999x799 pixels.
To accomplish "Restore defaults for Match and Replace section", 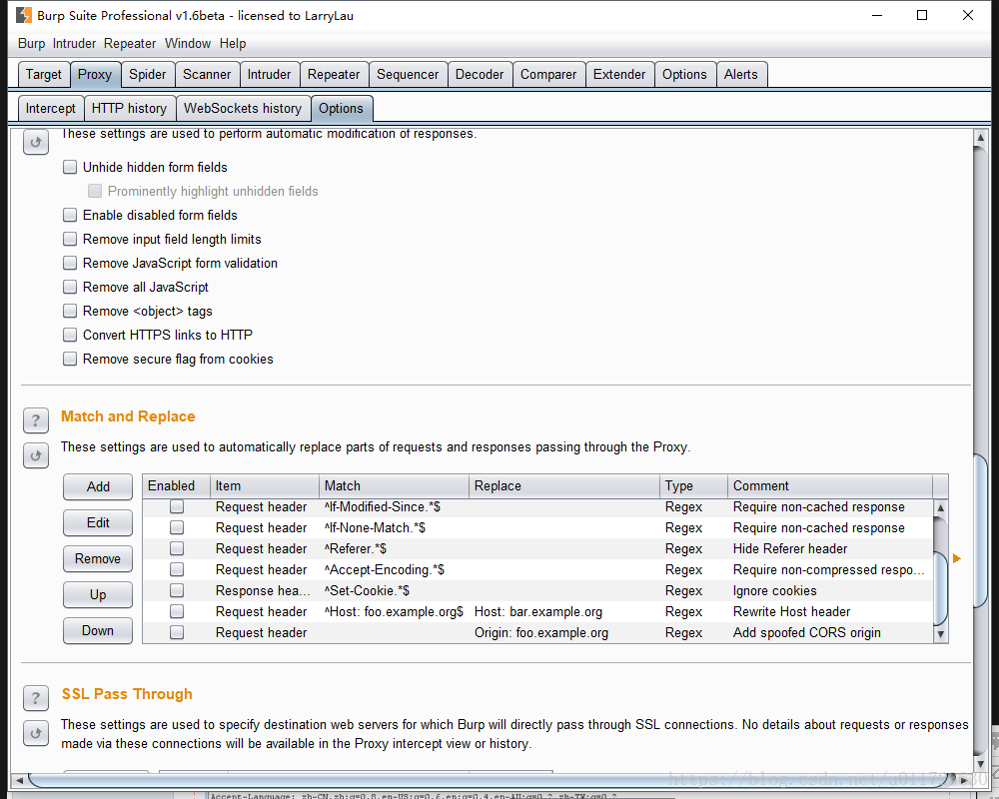I will click(x=36, y=455).
